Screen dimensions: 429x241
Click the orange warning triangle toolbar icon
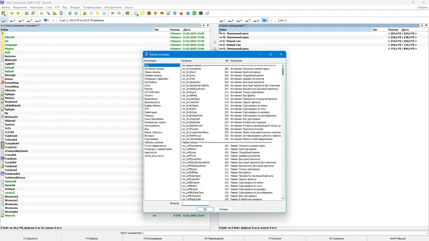[x=85, y=13]
